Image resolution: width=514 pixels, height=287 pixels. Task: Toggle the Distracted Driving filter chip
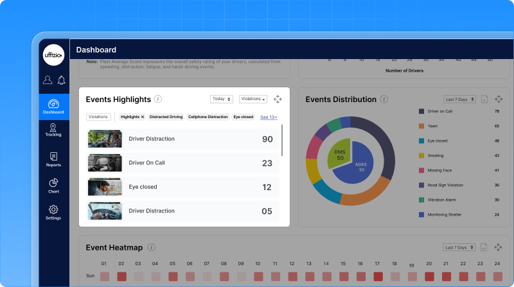[x=166, y=117]
